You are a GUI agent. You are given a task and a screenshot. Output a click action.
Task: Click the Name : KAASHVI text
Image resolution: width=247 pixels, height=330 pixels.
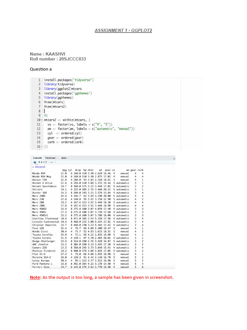(x=48, y=54)
